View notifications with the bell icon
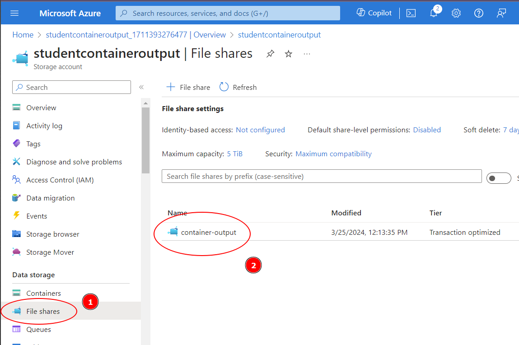The image size is (519, 345). pyautogui.click(x=434, y=13)
